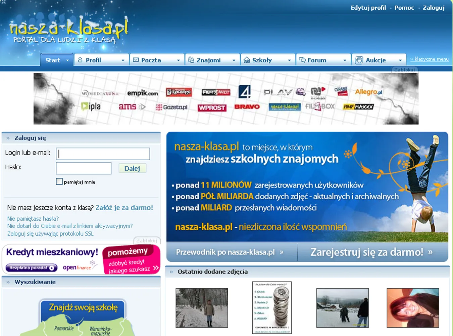Image resolution: width=453 pixels, height=336 pixels.
Task: Click the Gazeta.pl logo in the banner
Action: point(172,107)
